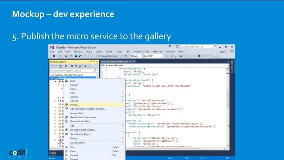Click the Navigate Backward toolbar icon
Viewport: 284px width, 160px height.
pyautogui.click(x=54, y=56)
